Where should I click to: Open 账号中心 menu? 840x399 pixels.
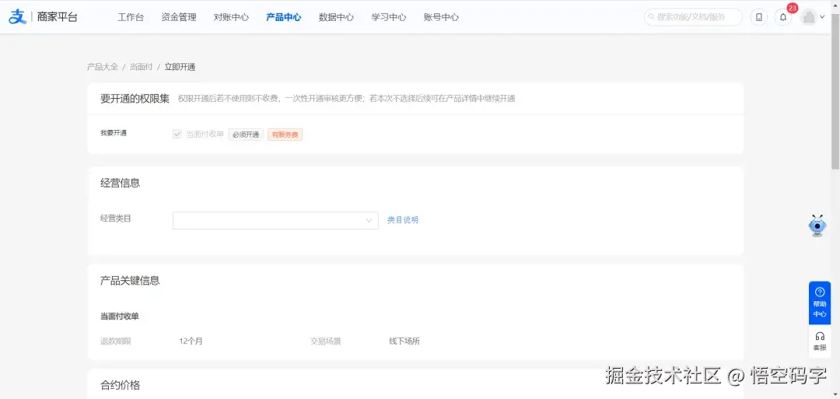[442, 17]
